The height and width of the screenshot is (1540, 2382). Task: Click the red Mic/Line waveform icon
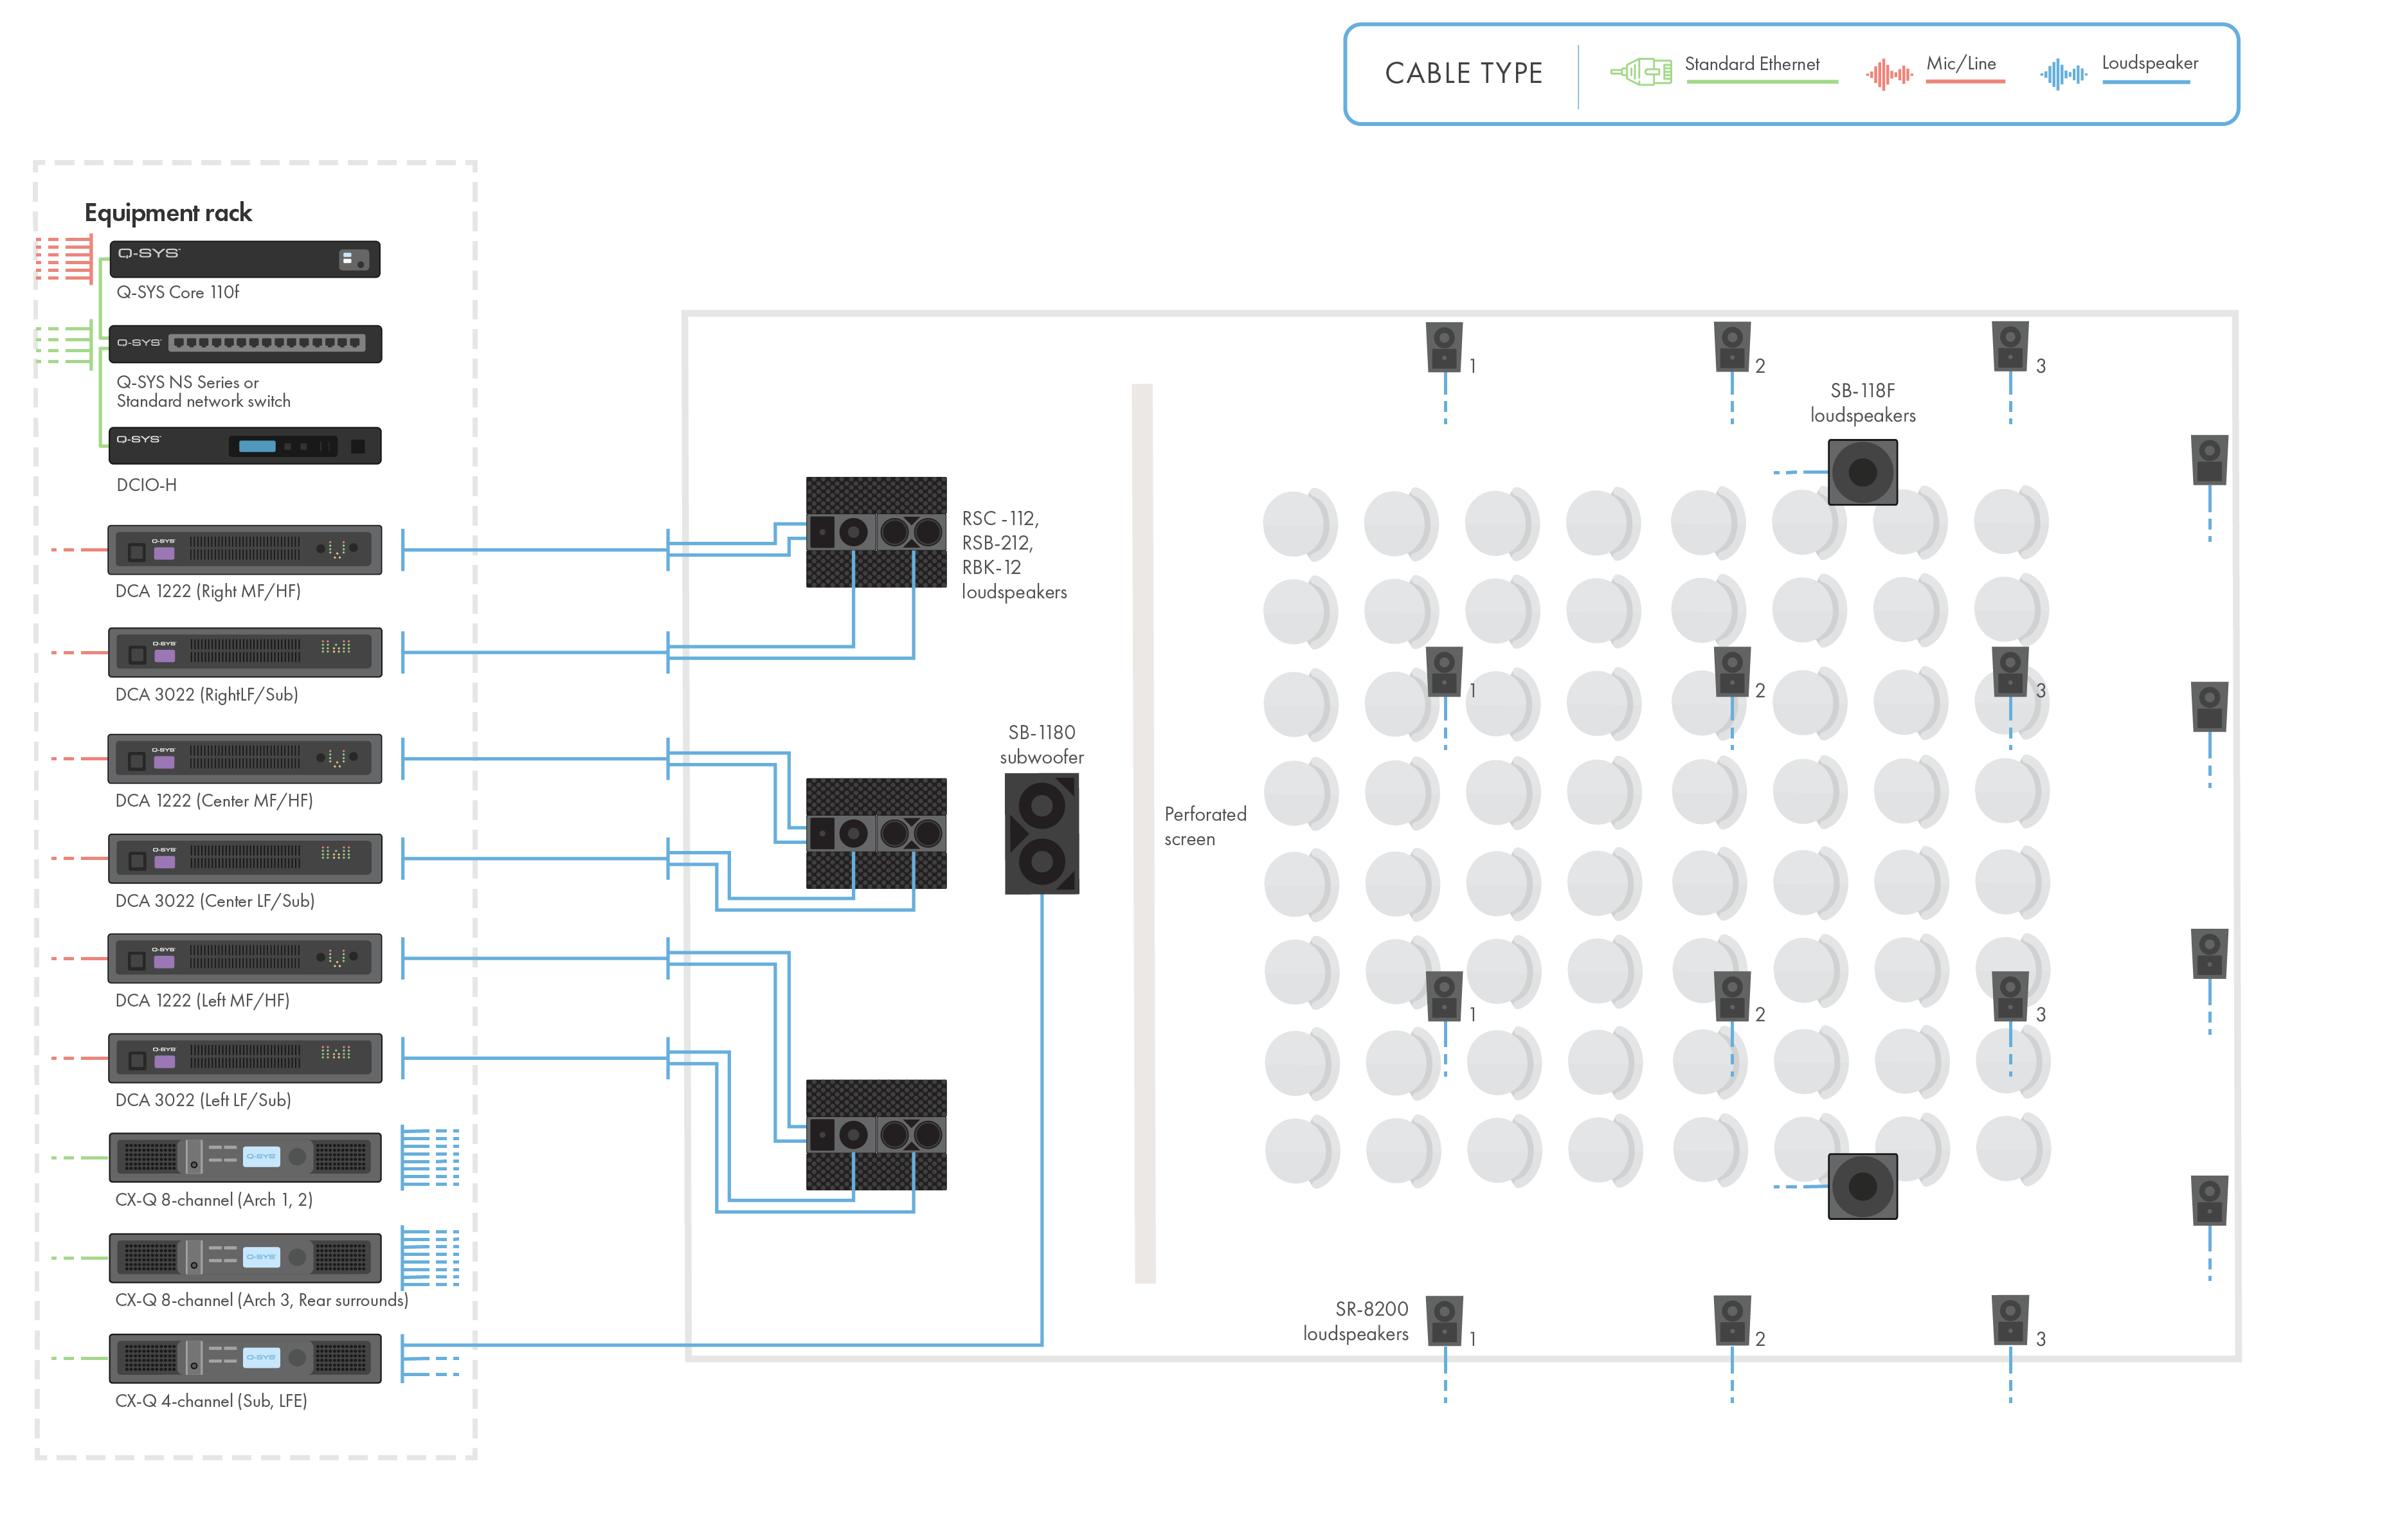pyautogui.click(x=1889, y=74)
